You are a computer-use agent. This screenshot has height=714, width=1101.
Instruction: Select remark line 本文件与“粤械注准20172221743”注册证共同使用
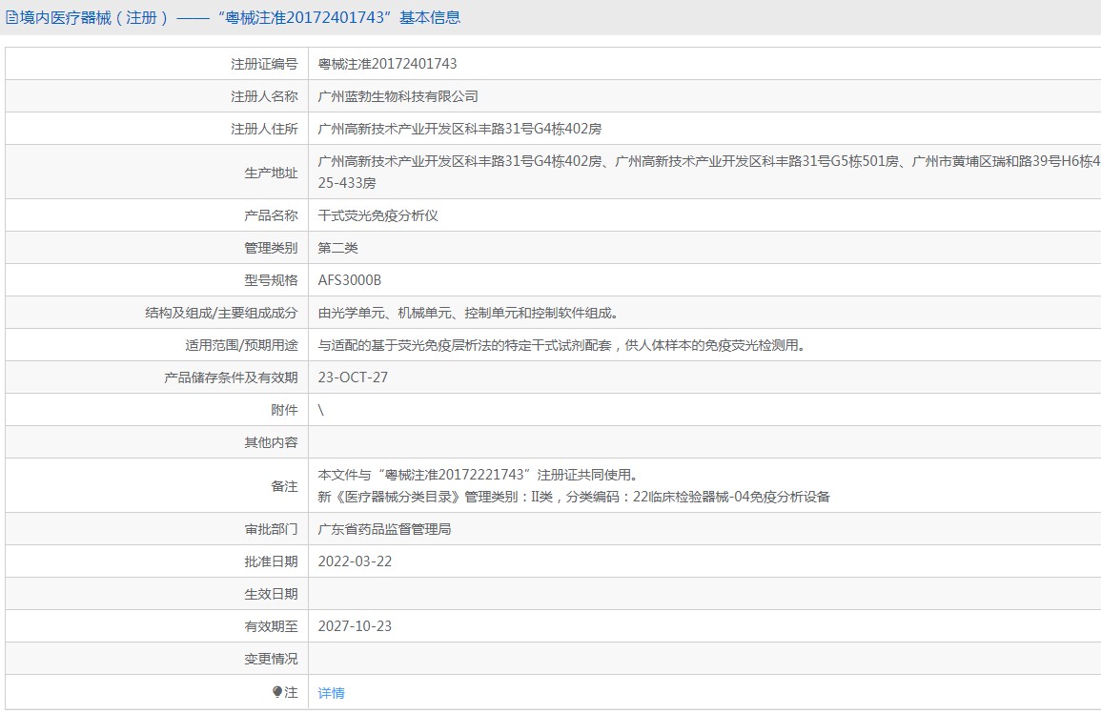tap(478, 475)
